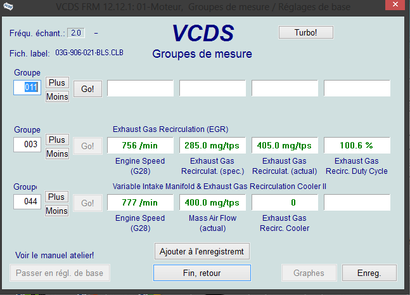The height and width of the screenshot is (295, 410).
Task: Click Voir le manuel atelier! text
Action: coord(54,255)
